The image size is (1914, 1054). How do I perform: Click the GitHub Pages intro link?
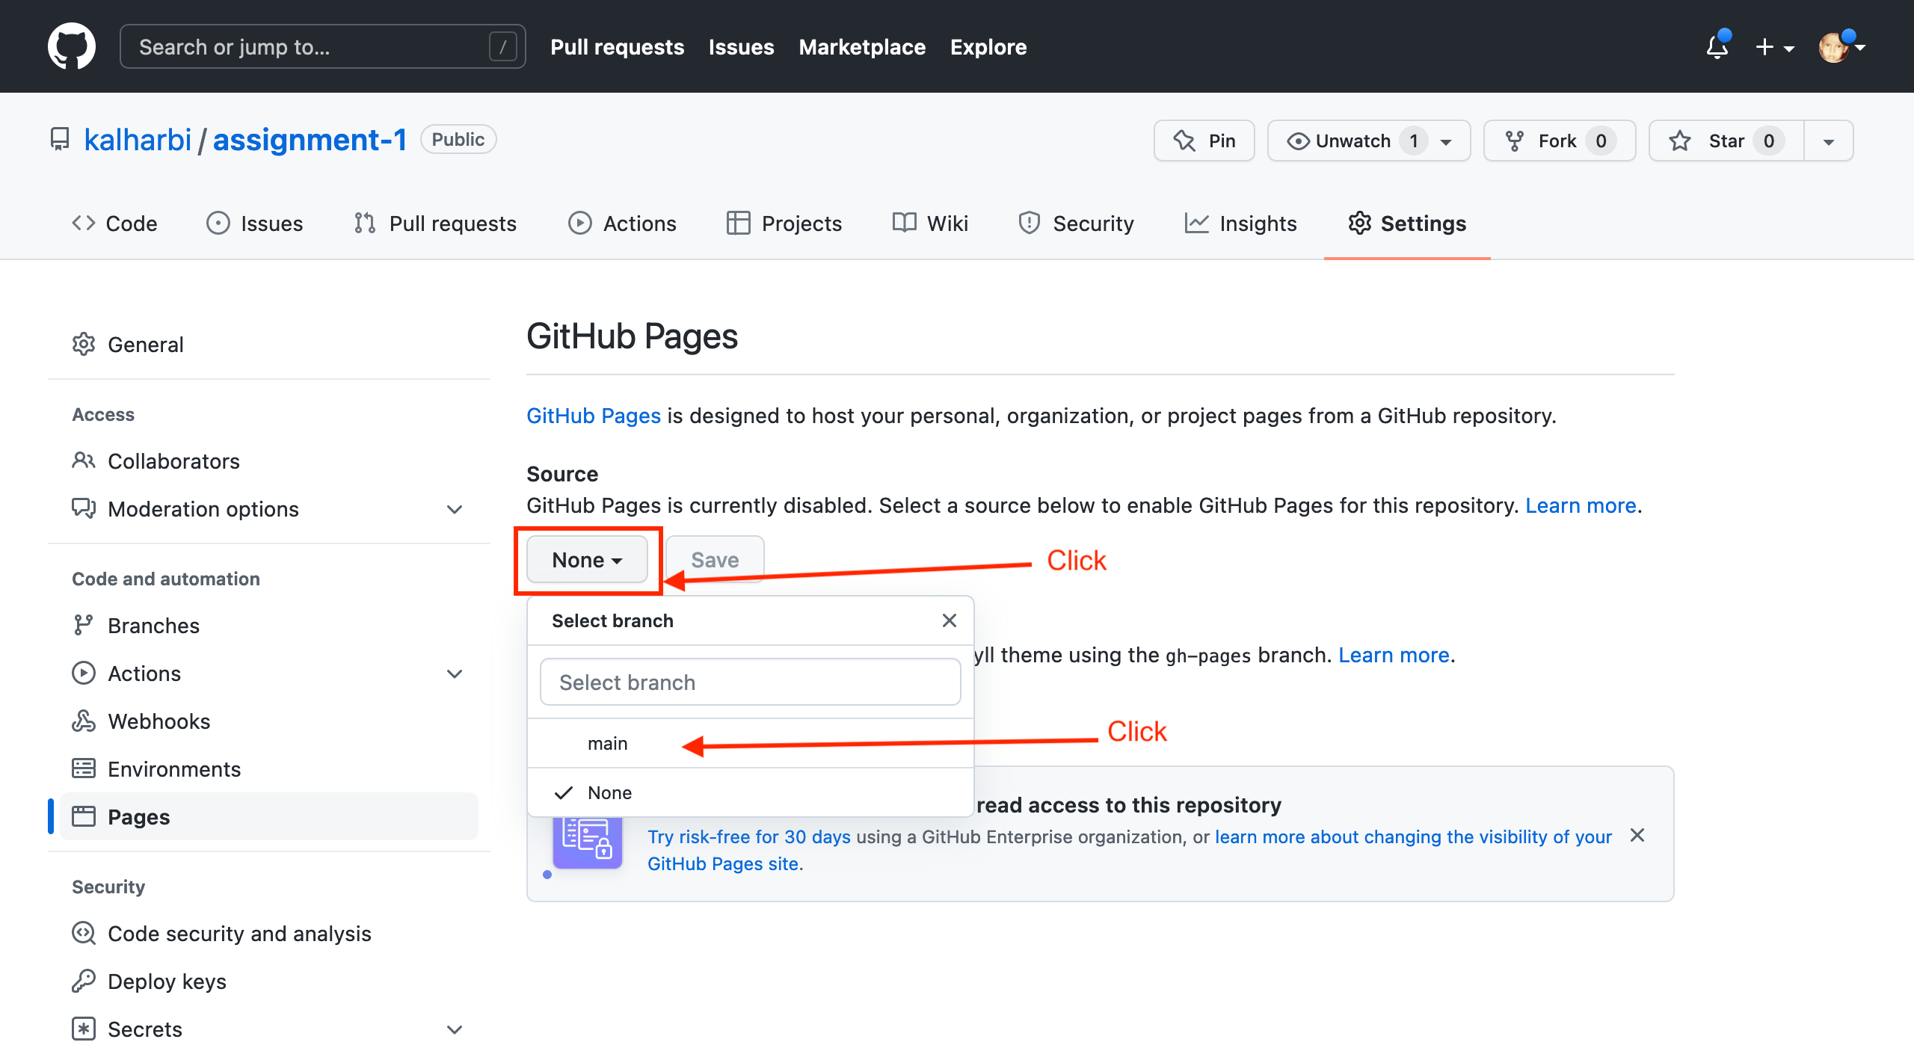pos(593,416)
